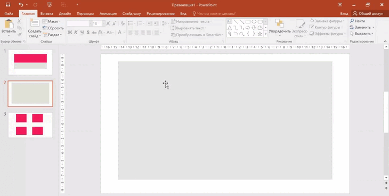
Task: Click the Find (Найти) magnifier button
Action: pyautogui.click(x=358, y=21)
